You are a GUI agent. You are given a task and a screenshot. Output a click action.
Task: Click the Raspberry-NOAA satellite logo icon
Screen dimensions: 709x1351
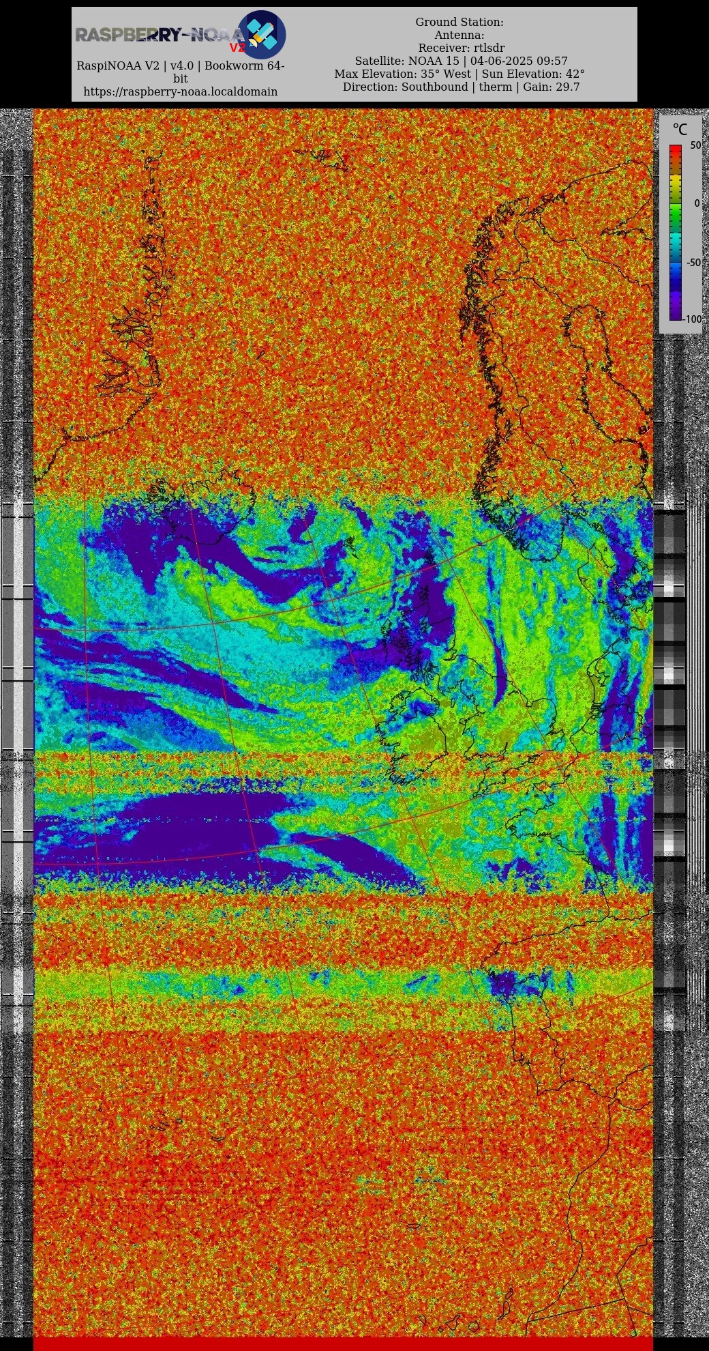262,35
